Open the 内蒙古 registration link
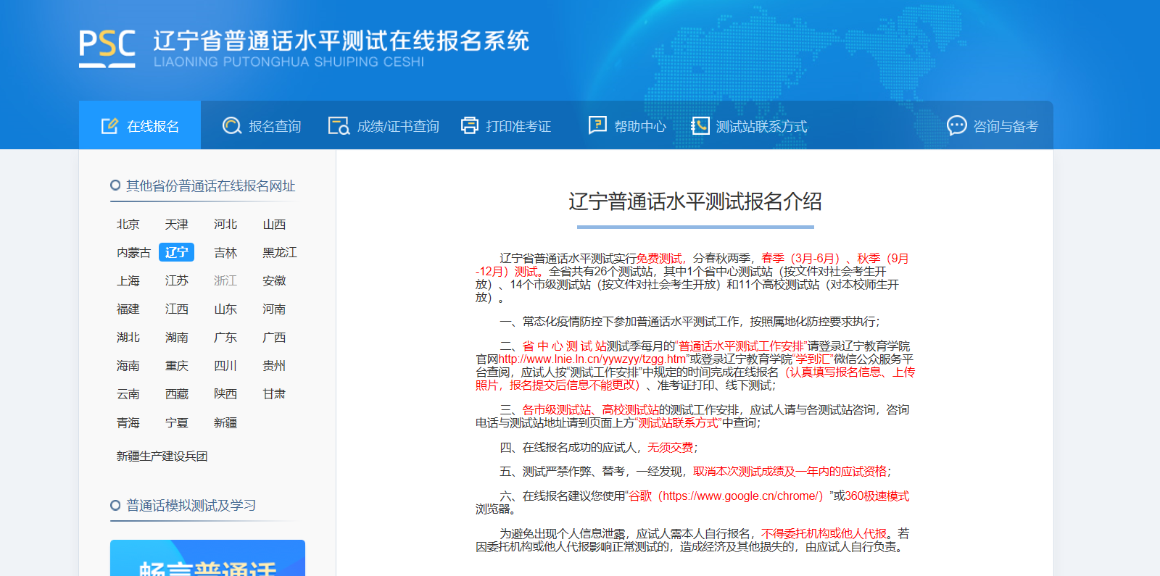The height and width of the screenshot is (576, 1160). coord(134,253)
